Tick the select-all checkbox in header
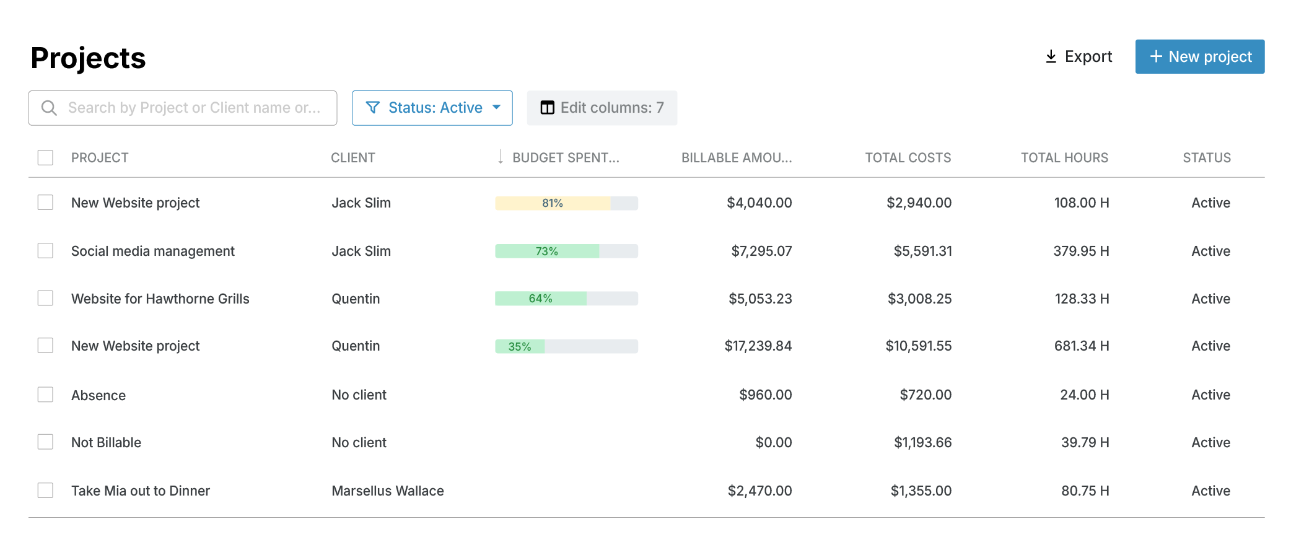1291x542 pixels. pyautogui.click(x=45, y=157)
